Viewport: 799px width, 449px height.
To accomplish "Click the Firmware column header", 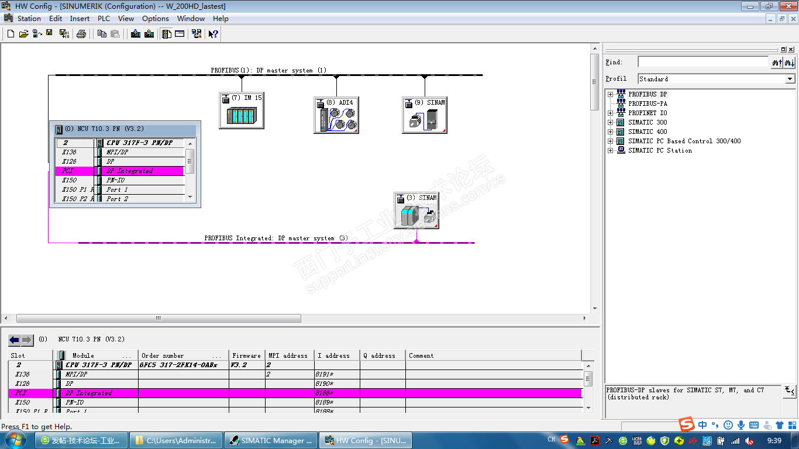I will pyautogui.click(x=247, y=355).
